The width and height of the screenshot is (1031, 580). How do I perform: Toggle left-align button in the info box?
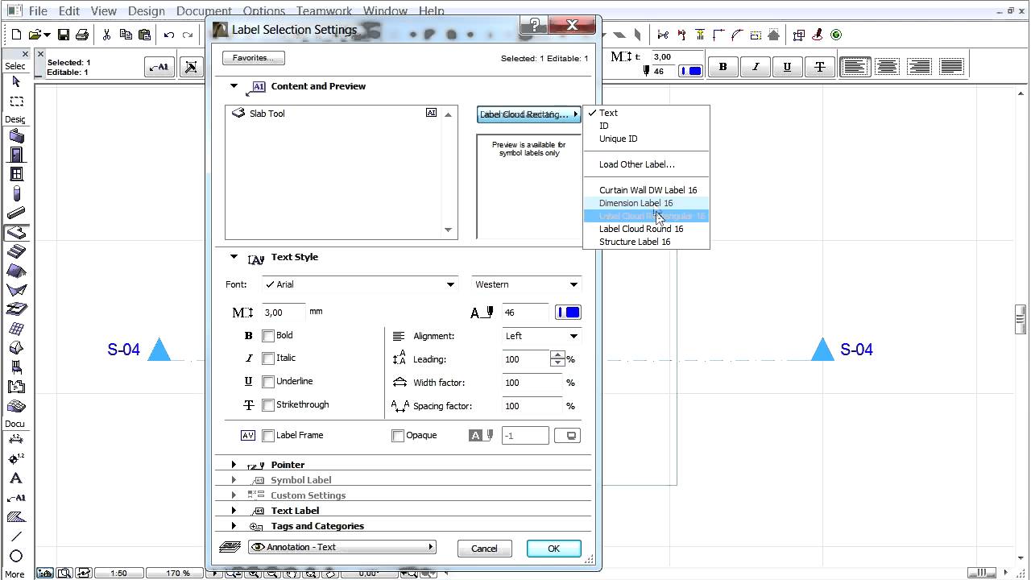pos(855,67)
